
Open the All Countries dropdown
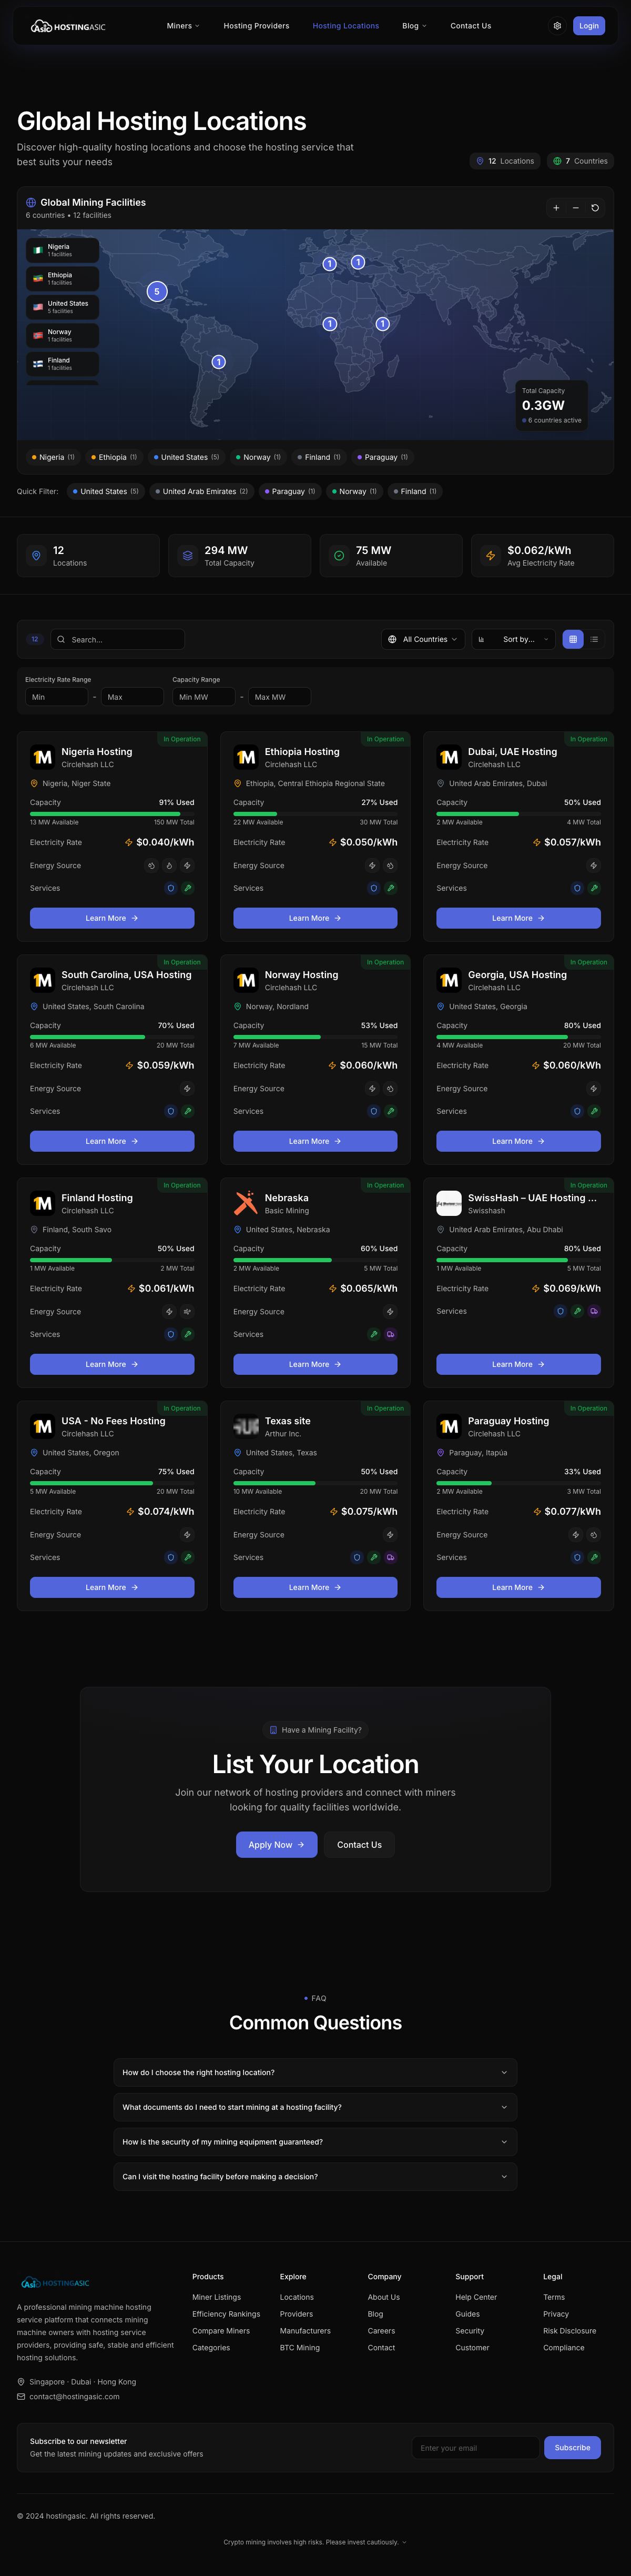point(423,639)
